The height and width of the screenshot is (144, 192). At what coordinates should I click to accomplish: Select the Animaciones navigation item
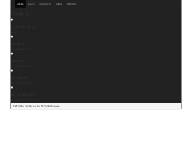pyautogui.click(x=45, y=4)
